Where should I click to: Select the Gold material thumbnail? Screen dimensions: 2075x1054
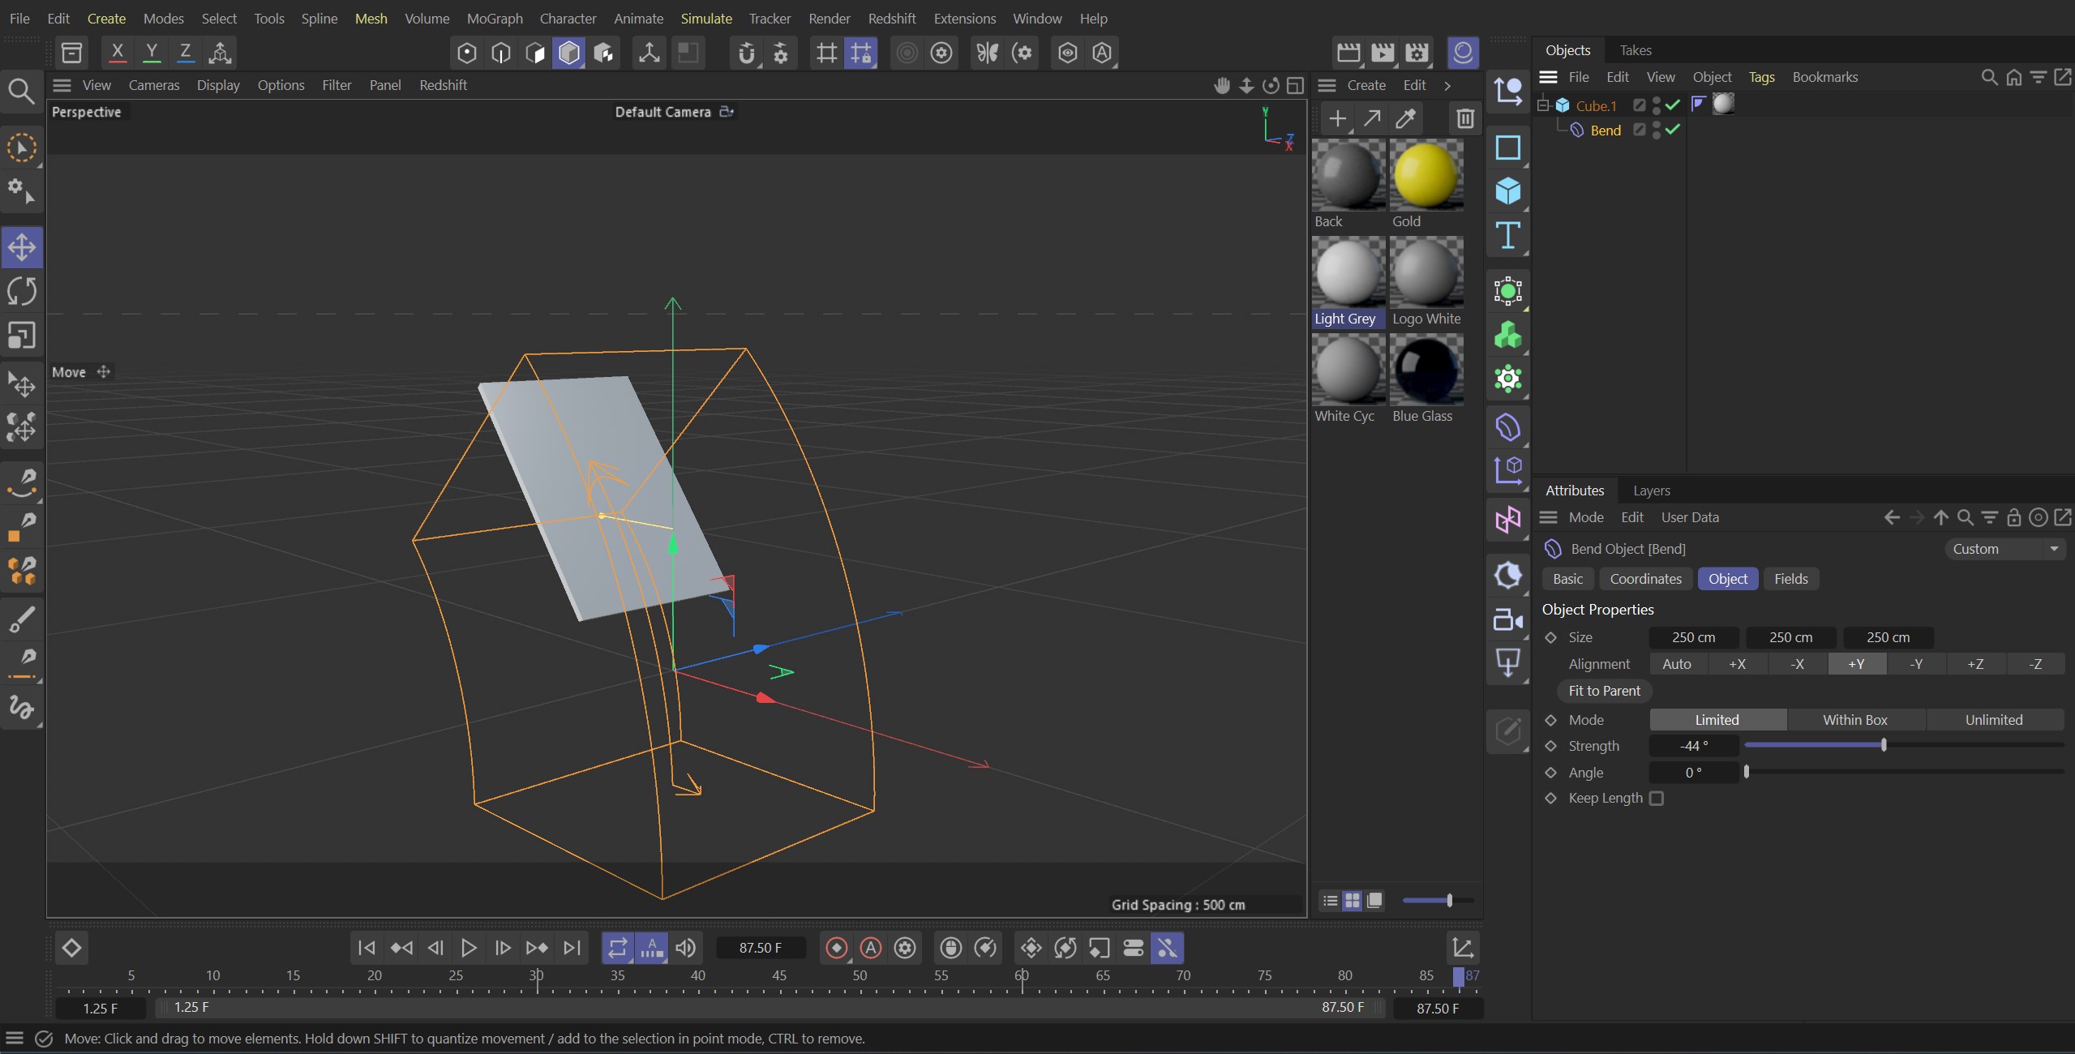coord(1427,174)
